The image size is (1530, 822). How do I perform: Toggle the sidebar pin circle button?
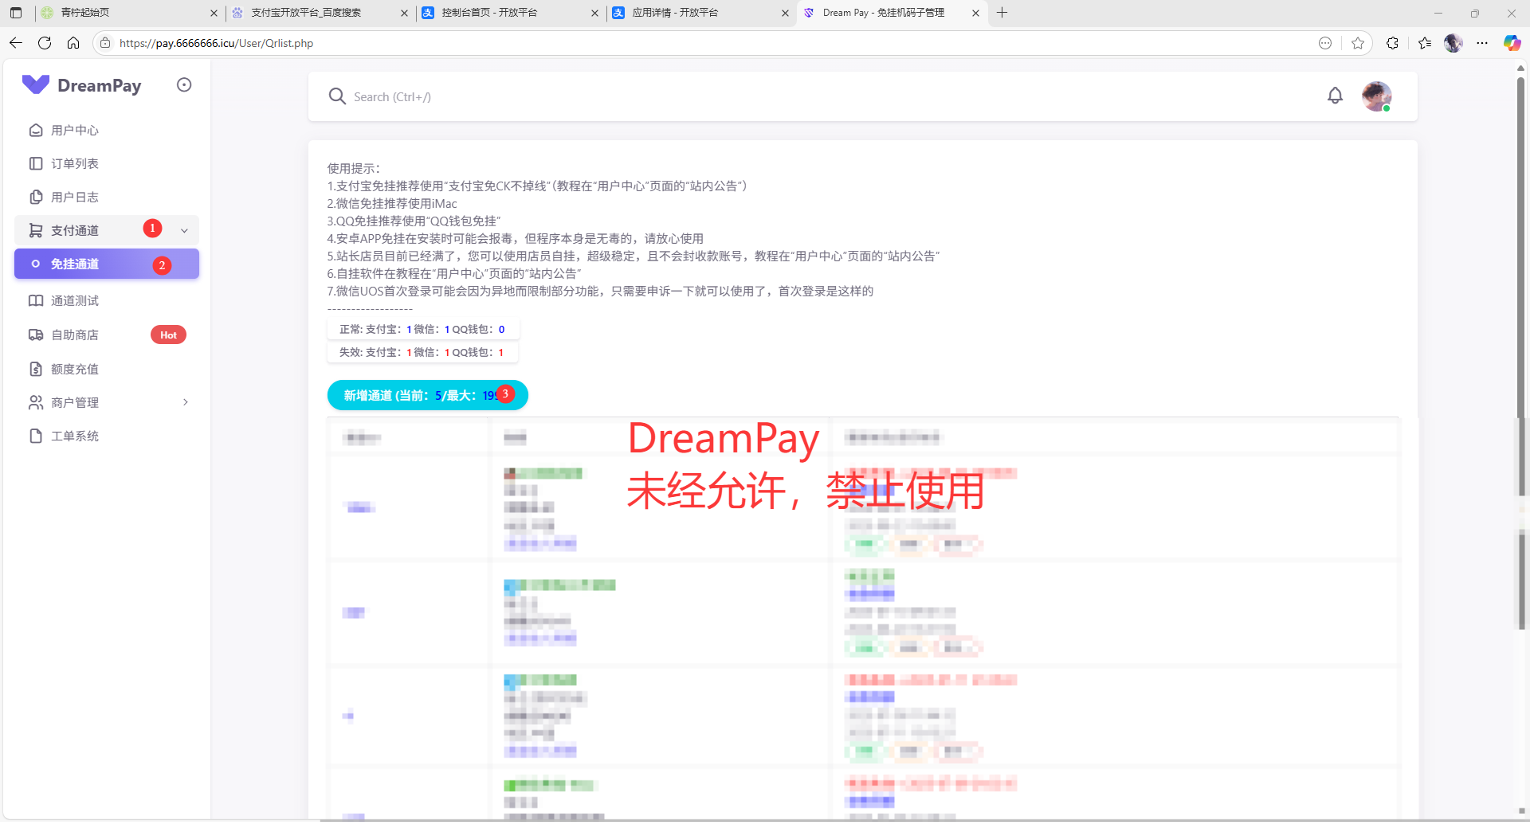point(184,85)
